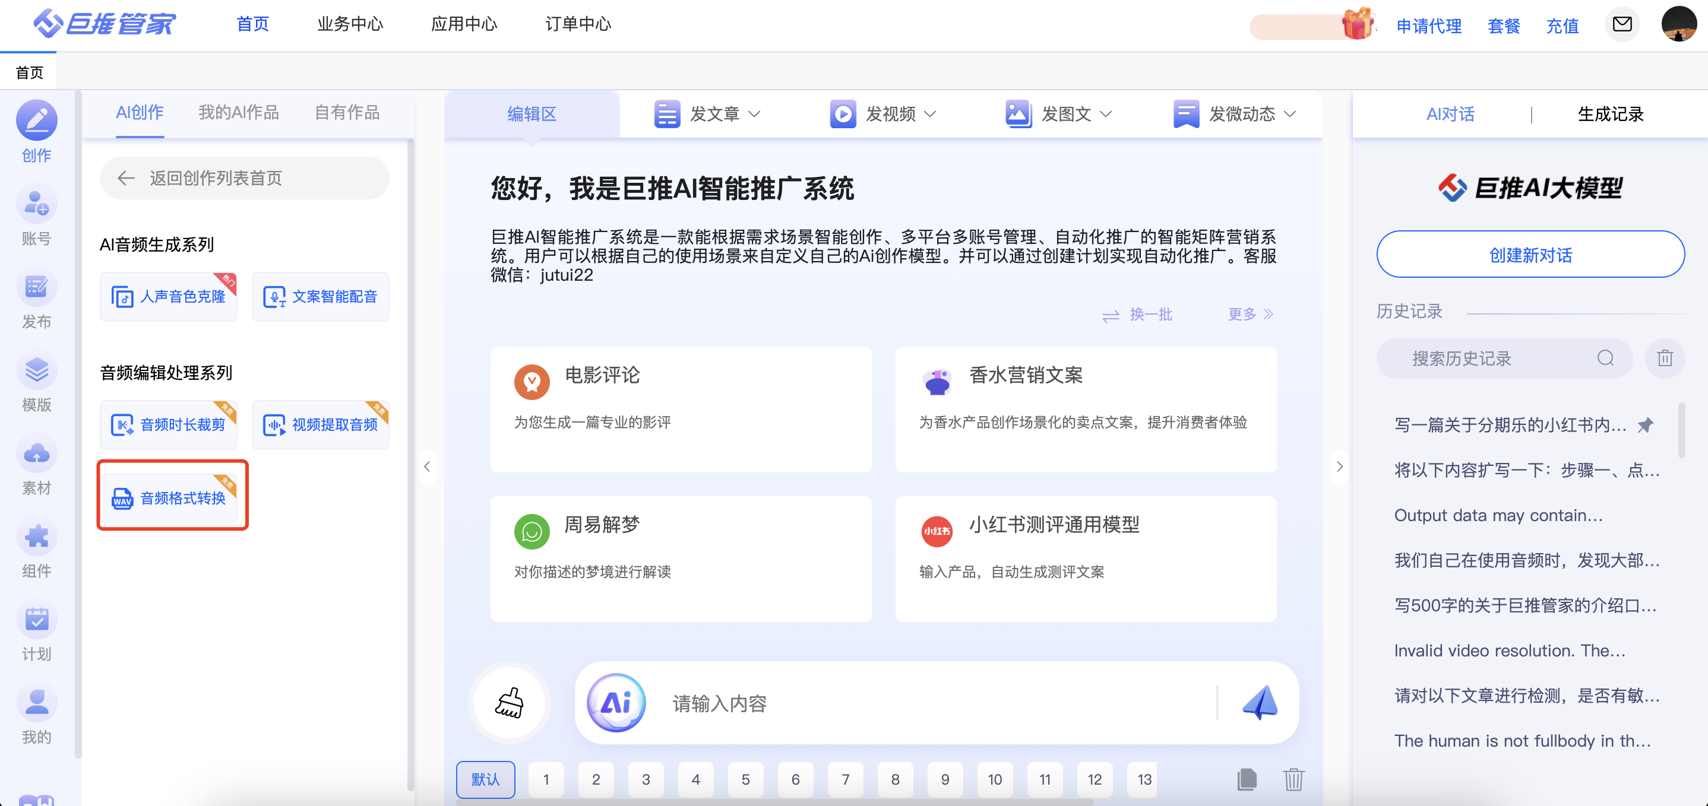Viewport: 1708px width, 806px height.
Task: Collapse the right panel with arrow
Action: pyautogui.click(x=1339, y=467)
